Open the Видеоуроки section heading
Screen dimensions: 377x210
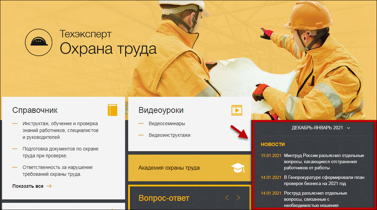click(x=161, y=110)
